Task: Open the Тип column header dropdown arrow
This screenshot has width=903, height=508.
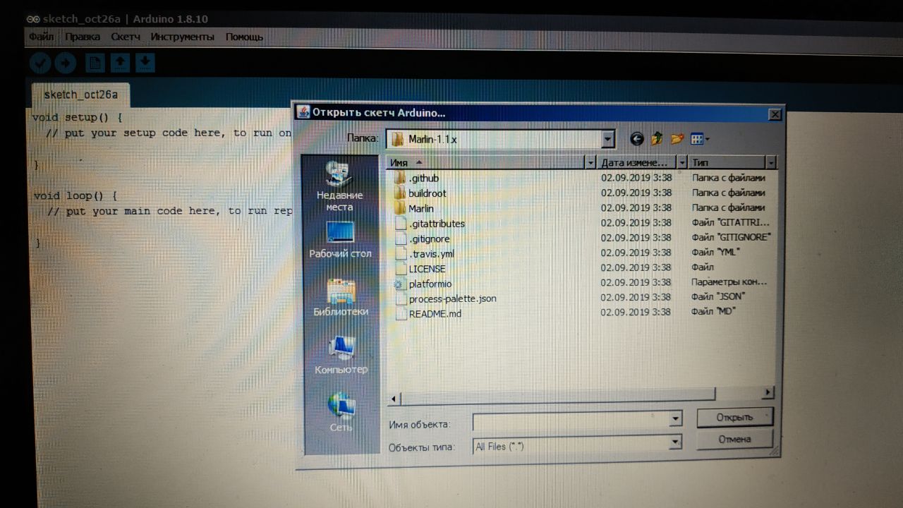Action: pyautogui.click(x=771, y=163)
